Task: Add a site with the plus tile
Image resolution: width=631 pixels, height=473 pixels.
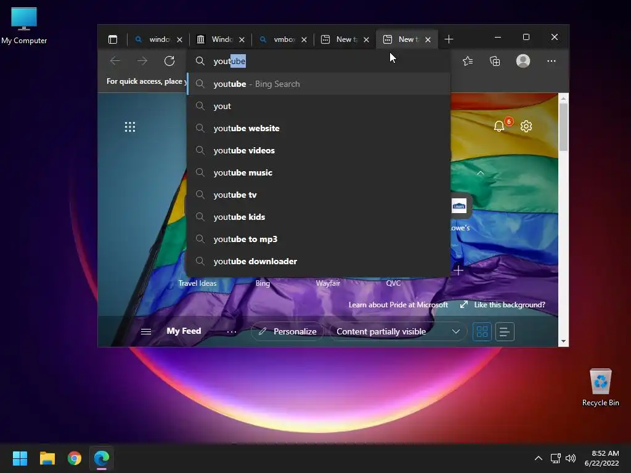Action: tap(458, 270)
